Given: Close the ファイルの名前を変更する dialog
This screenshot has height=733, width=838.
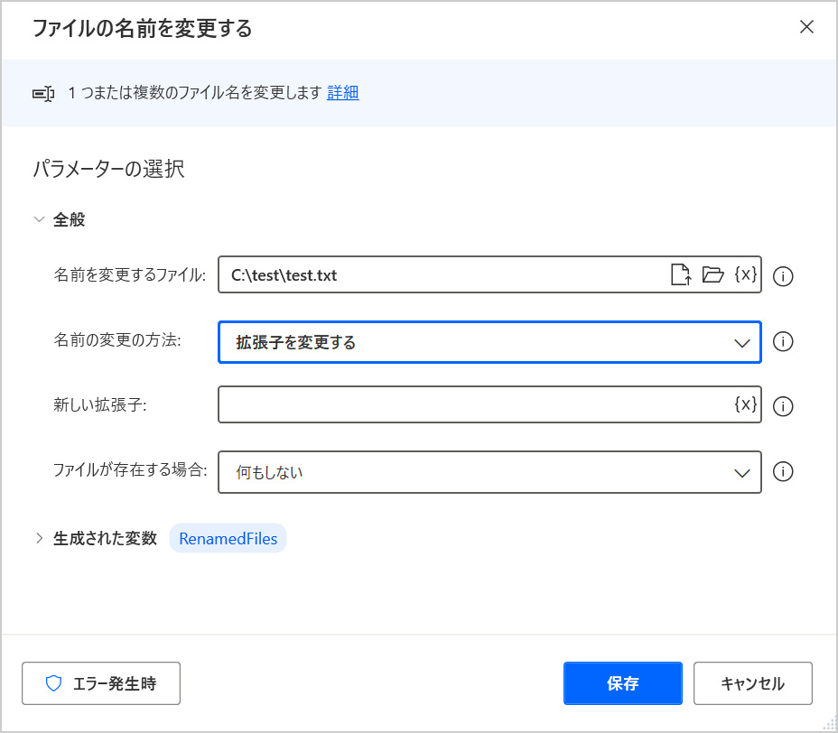Looking at the screenshot, I should (x=806, y=27).
